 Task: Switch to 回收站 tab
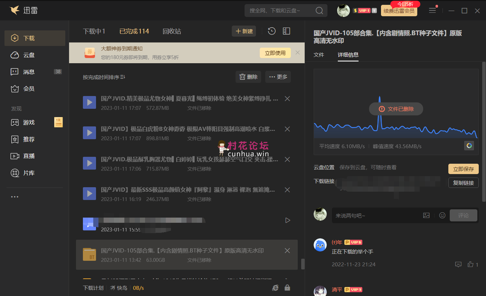[x=172, y=31]
